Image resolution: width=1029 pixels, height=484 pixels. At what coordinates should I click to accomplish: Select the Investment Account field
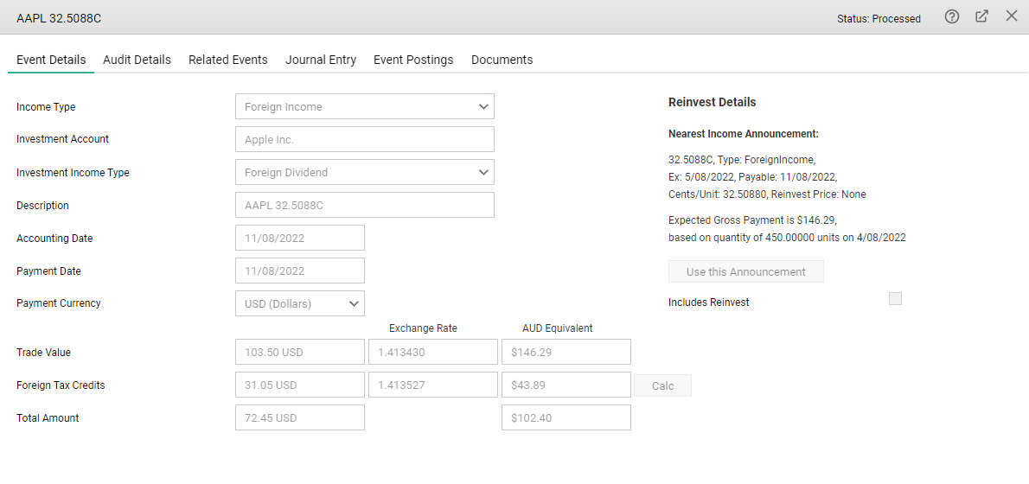[364, 139]
